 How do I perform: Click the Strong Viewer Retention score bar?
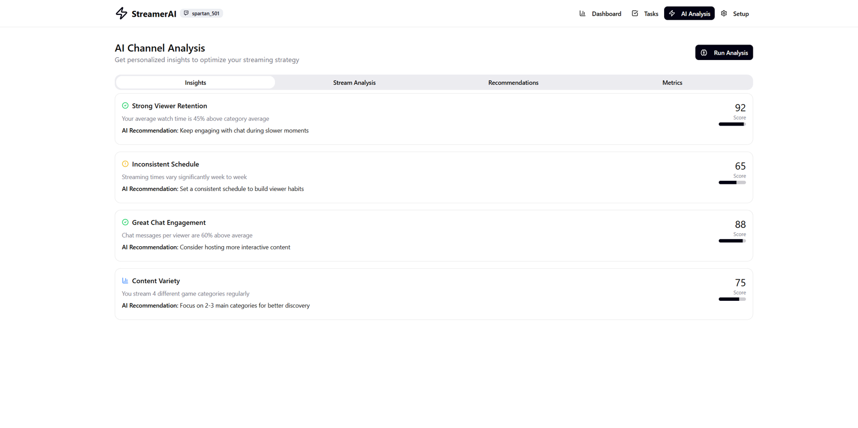pos(732,124)
